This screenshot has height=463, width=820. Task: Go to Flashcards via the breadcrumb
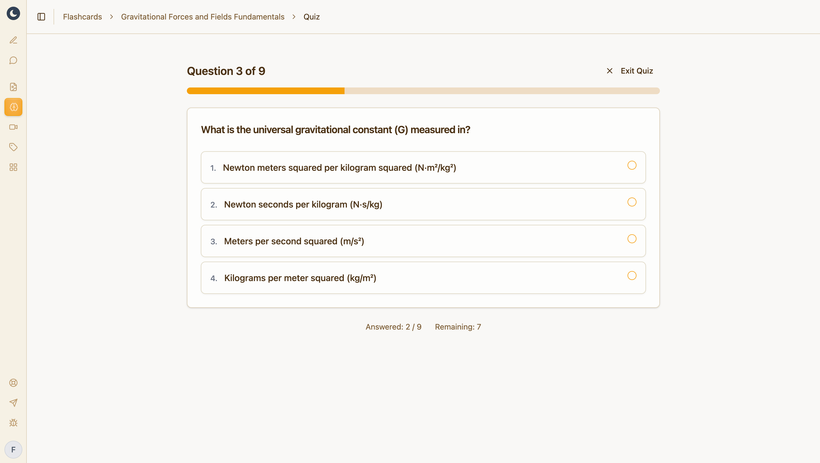pos(82,16)
